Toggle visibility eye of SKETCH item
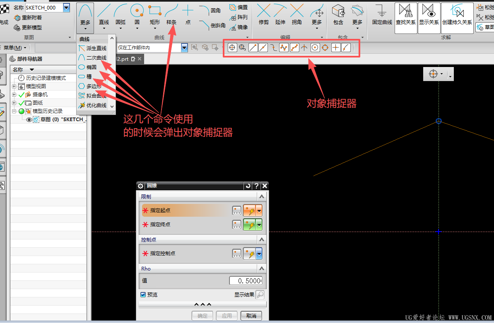 coord(29,120)
